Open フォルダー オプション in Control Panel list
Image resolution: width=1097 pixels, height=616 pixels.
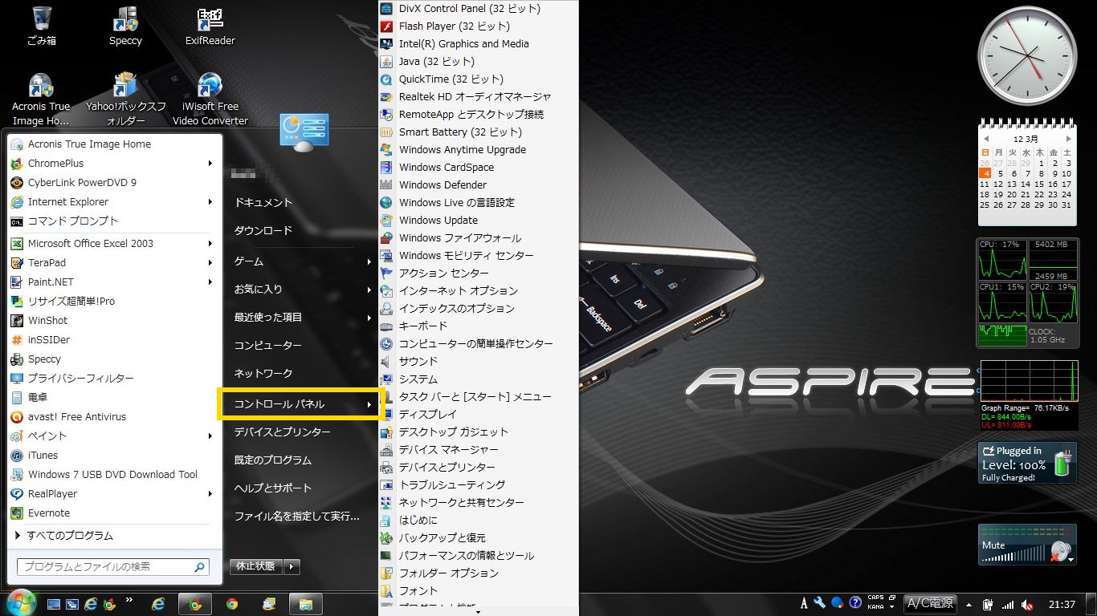(478, 573)
